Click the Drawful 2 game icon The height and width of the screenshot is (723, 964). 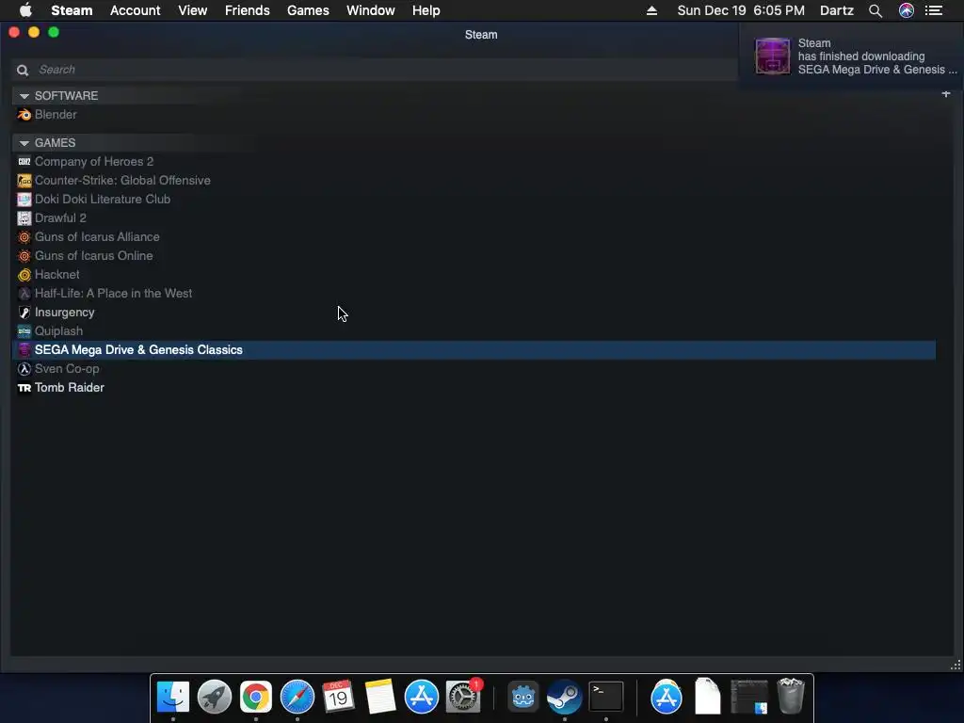point(24,218)
